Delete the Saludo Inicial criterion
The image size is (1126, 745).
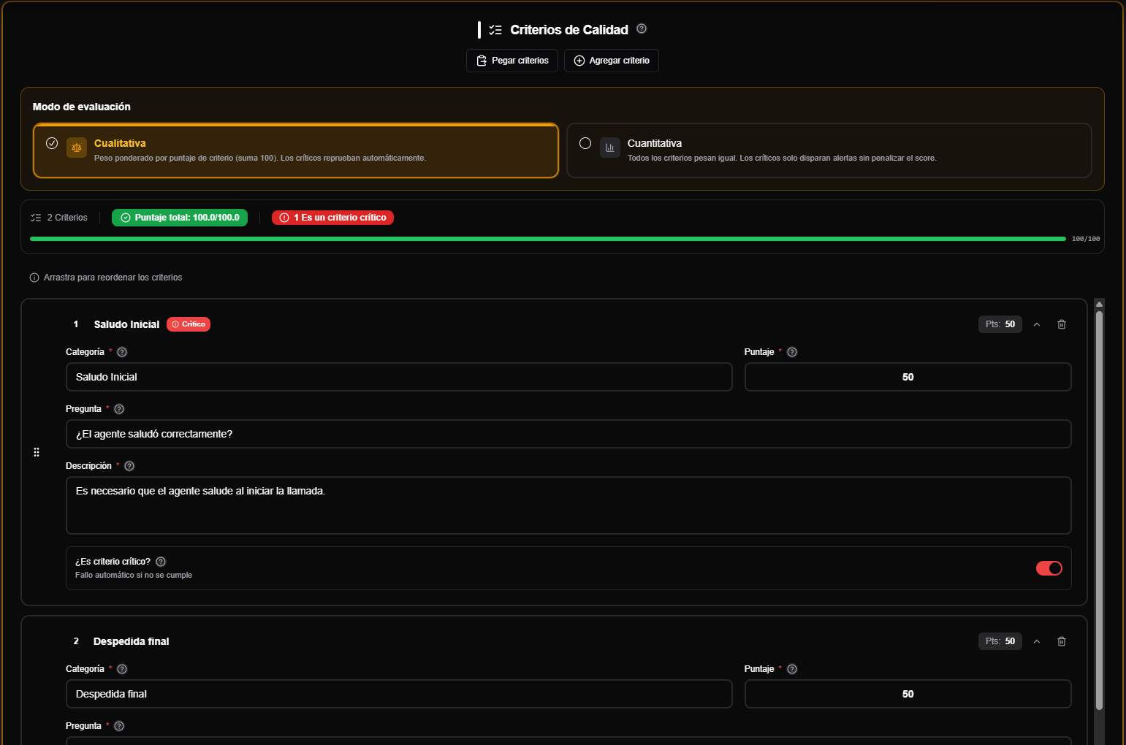click(x=1062, y=324)
